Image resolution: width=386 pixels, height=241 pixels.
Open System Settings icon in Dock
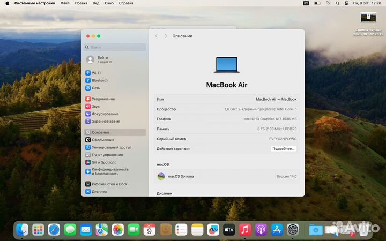point(293,230)
